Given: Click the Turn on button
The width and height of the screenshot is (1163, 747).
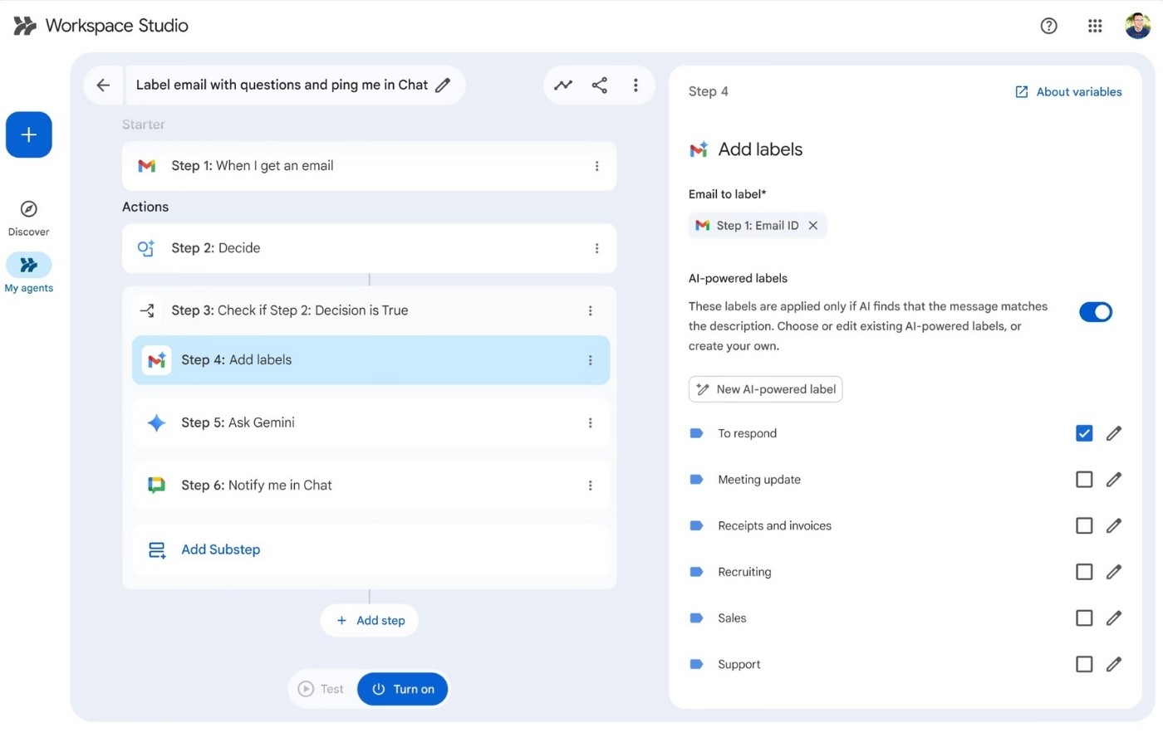Looking at the screenshot, I should (x=403, y=689).
